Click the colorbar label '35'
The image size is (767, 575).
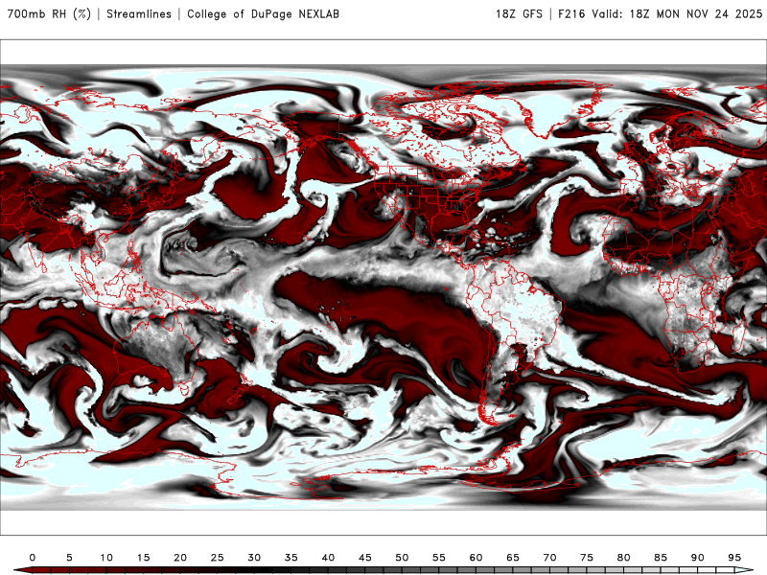point(291,558)
